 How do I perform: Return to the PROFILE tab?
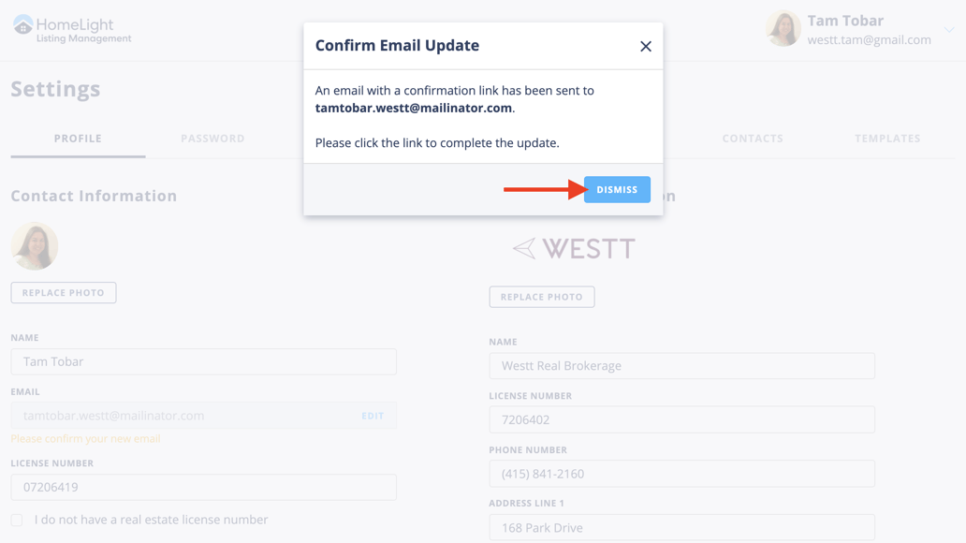click(x=77, y=138)
